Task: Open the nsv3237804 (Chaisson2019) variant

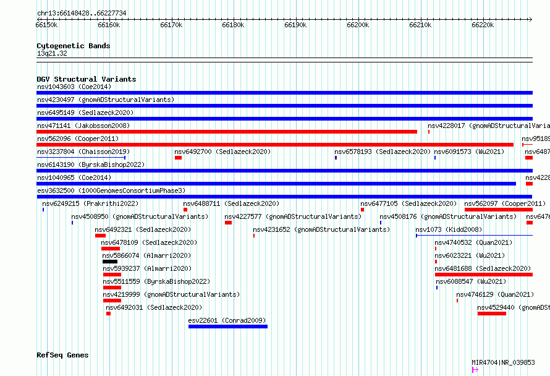Action: click(x=83, y=152)
